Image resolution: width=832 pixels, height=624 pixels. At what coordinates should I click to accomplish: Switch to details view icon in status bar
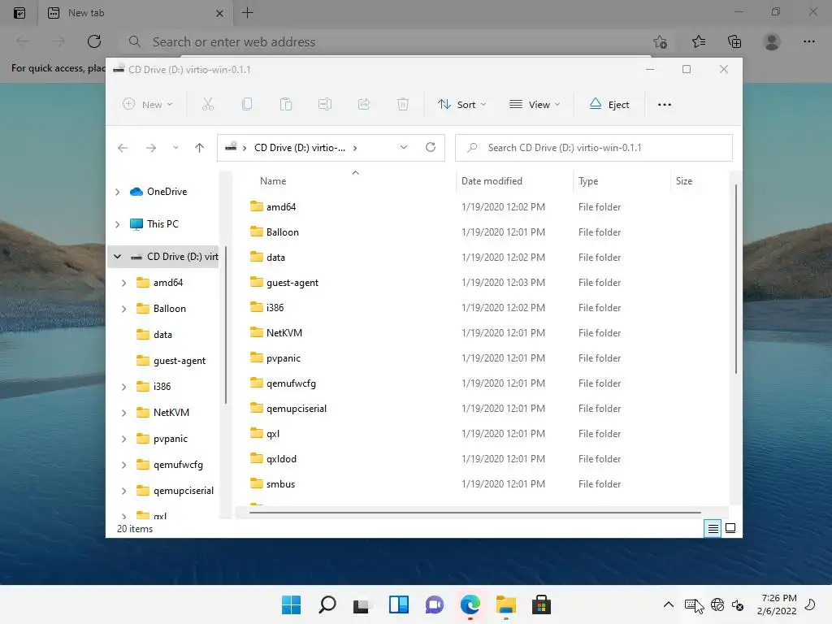(x=713, y=528)
